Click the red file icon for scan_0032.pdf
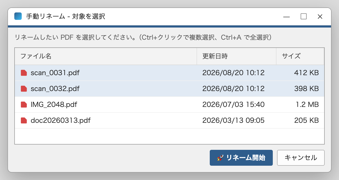This screenshot has height=180, width=339. pos(24,89)
